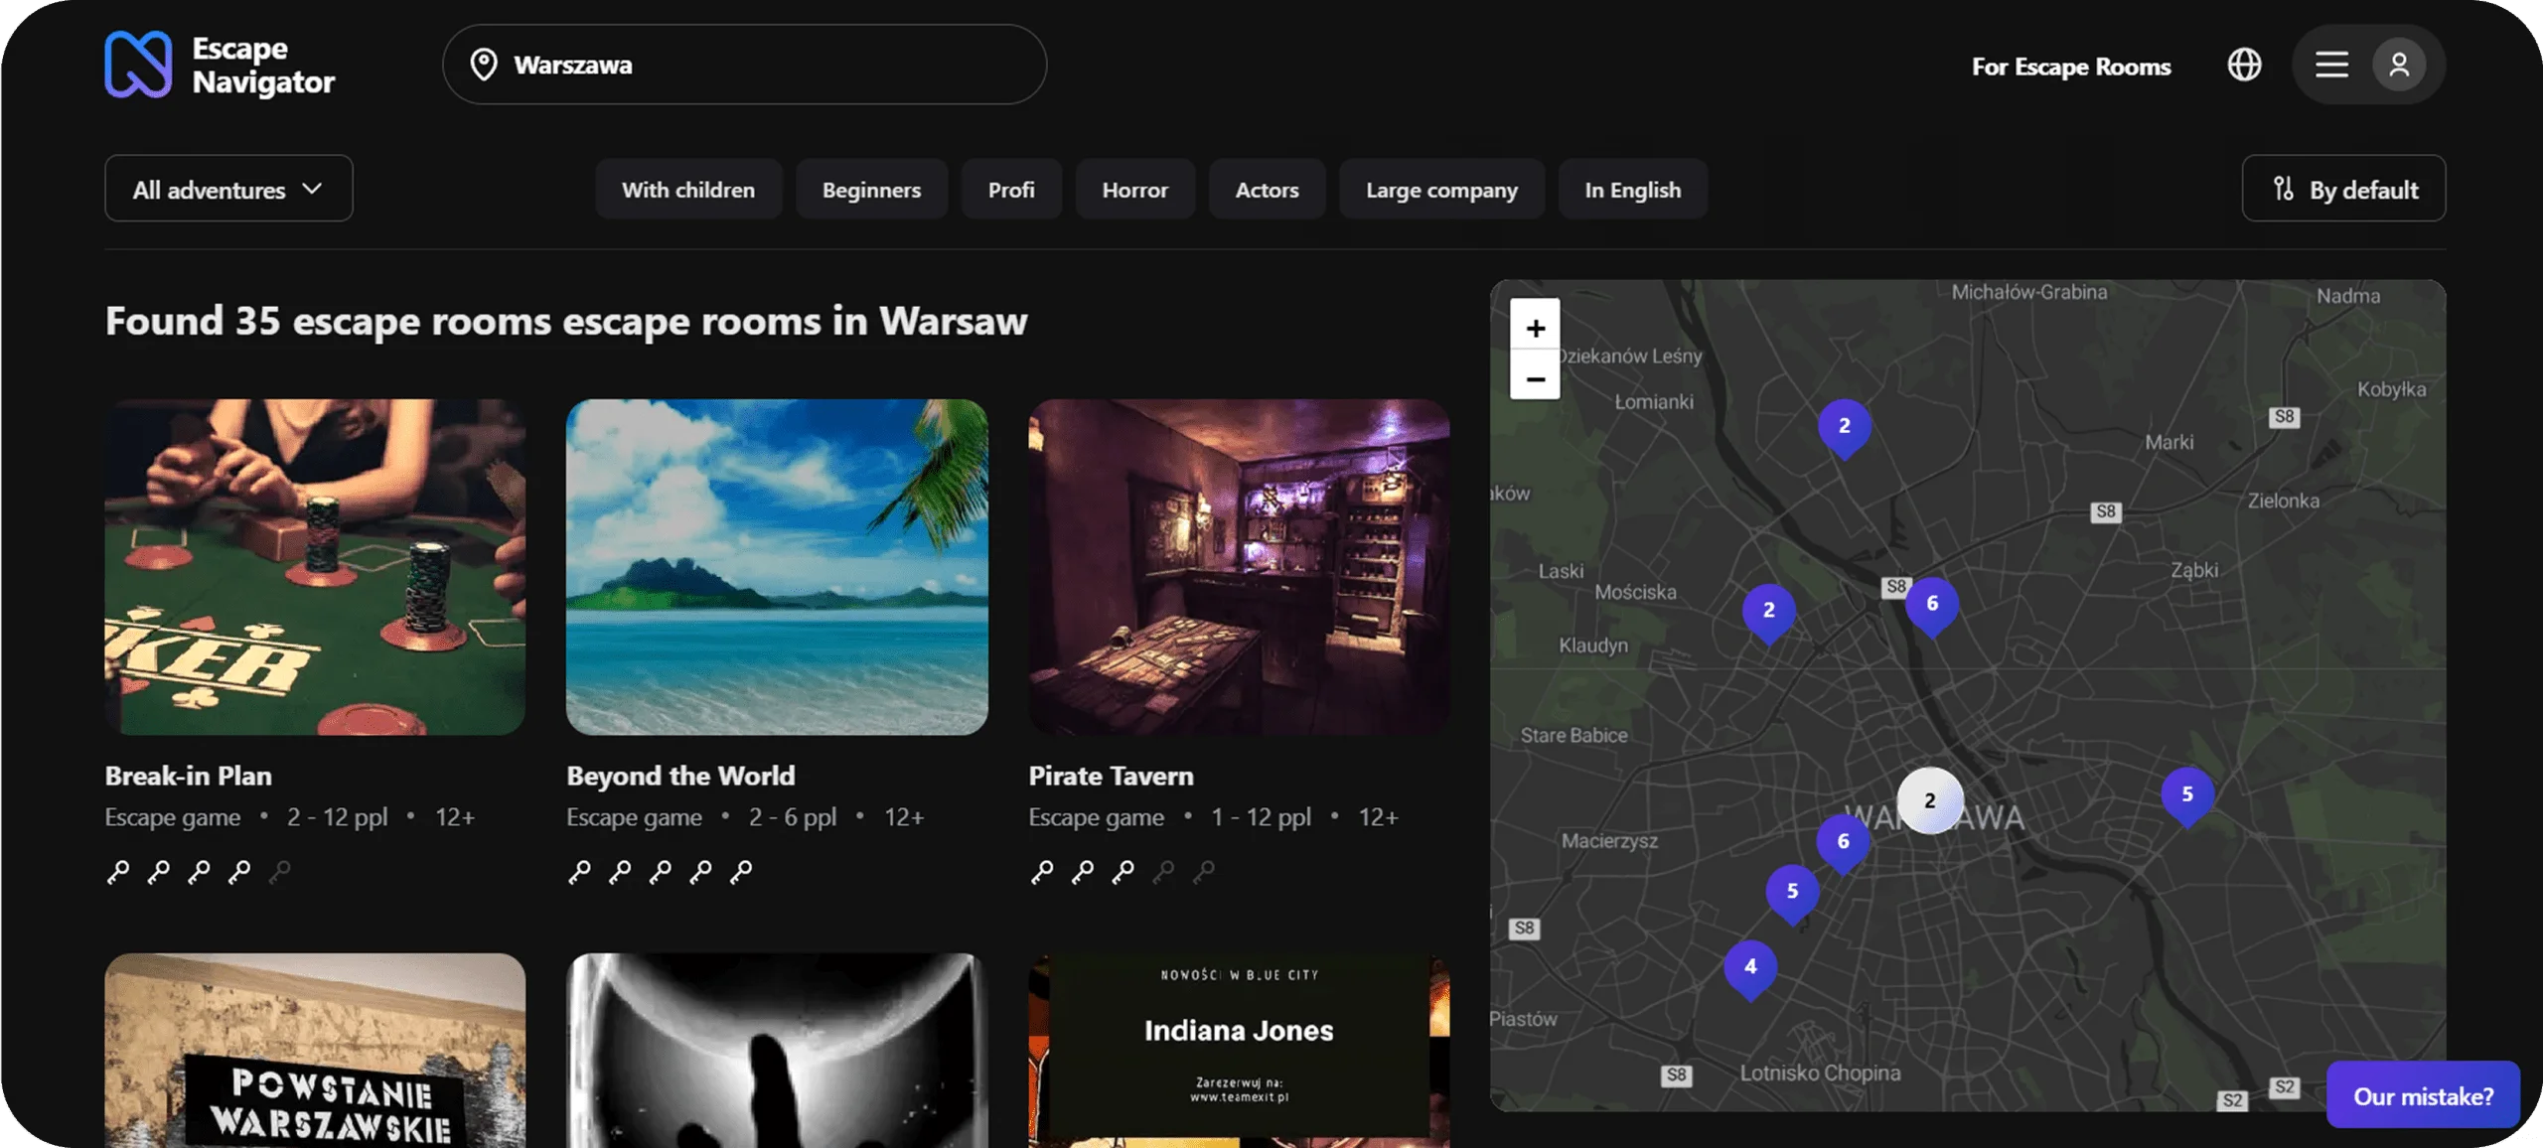The width and height of the screenshot is (2543, 1148).
Task: Open the By default sorting dropdown
Action: [x=2343, y=189]
